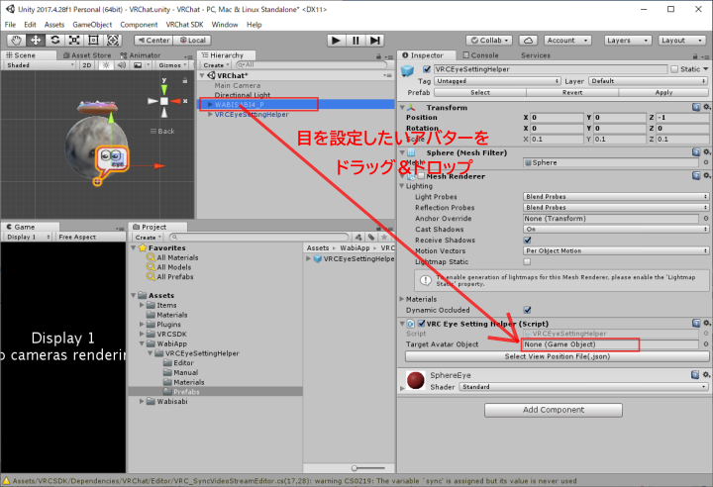Viewport: 713px width, 487px height.
Task: Open VRC Eye Setting Helper gear menu
Action: (707, 323)
